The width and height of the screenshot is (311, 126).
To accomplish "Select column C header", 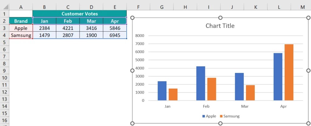I will point(68,7).
